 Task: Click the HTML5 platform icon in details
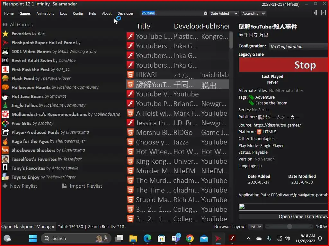tap(259, 132)
